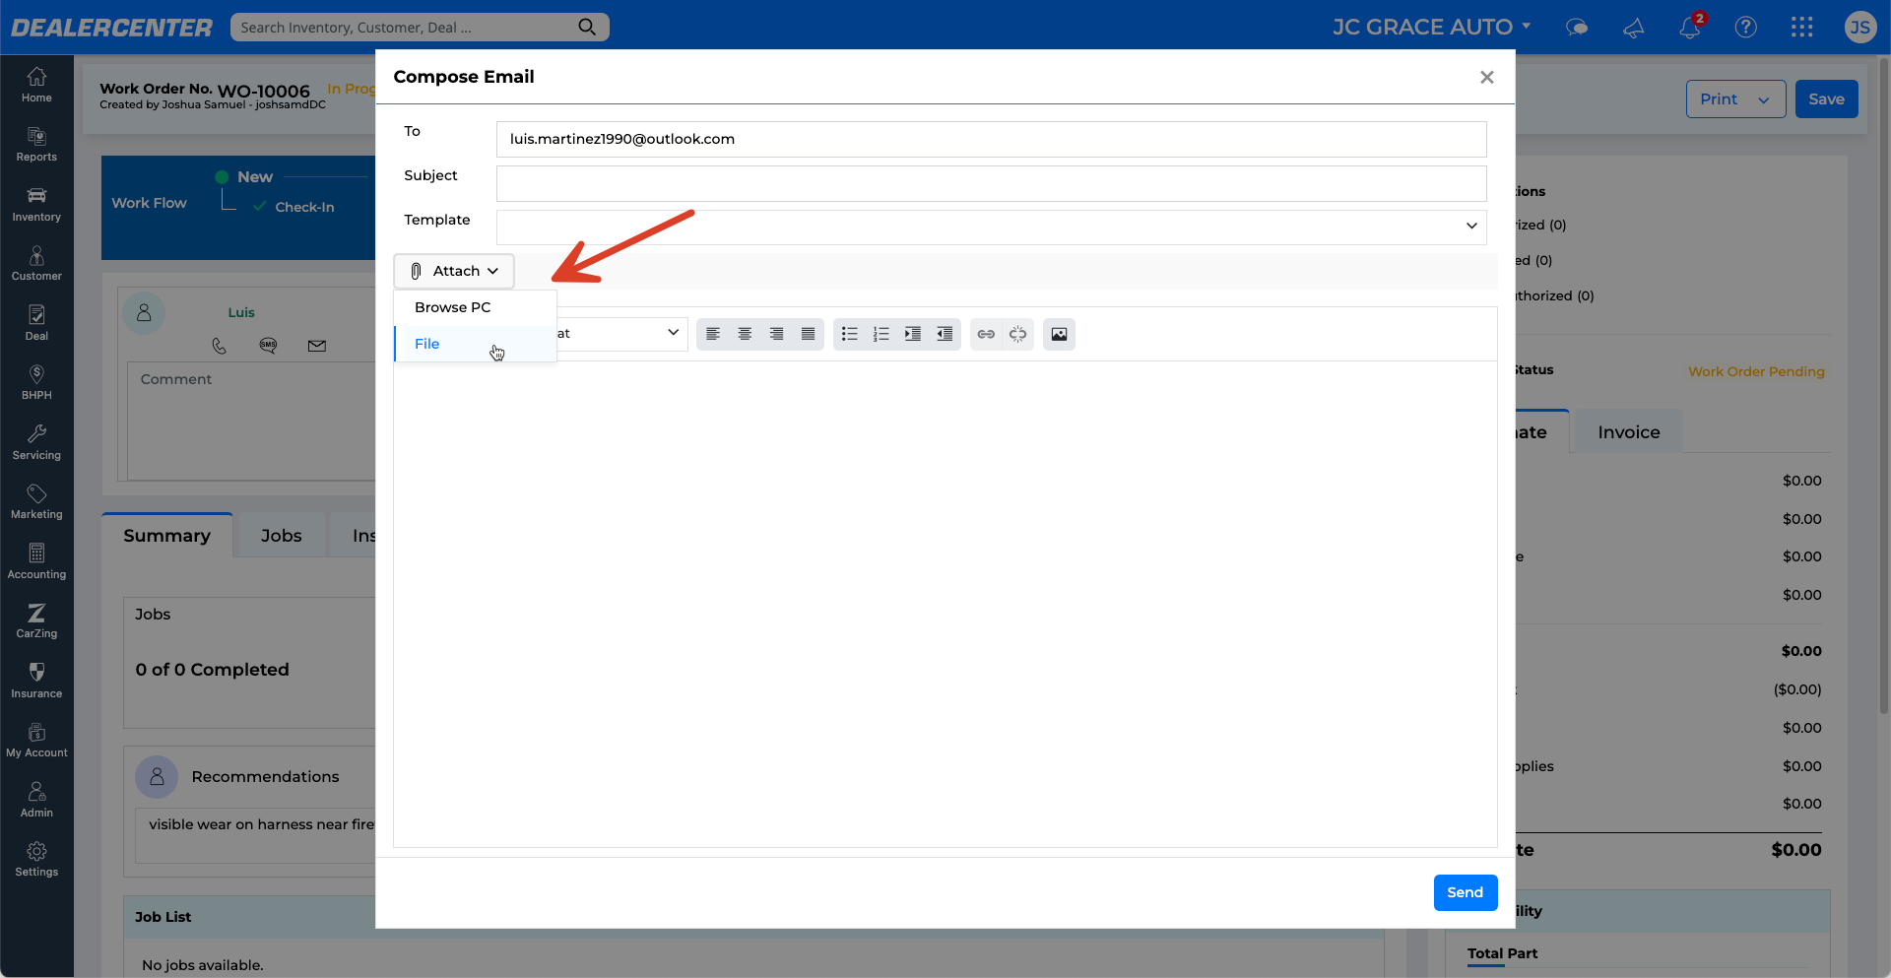Insert a numbered list
Screen dimensions: 1891x978
pyautogui.click(x=881, y=334)
